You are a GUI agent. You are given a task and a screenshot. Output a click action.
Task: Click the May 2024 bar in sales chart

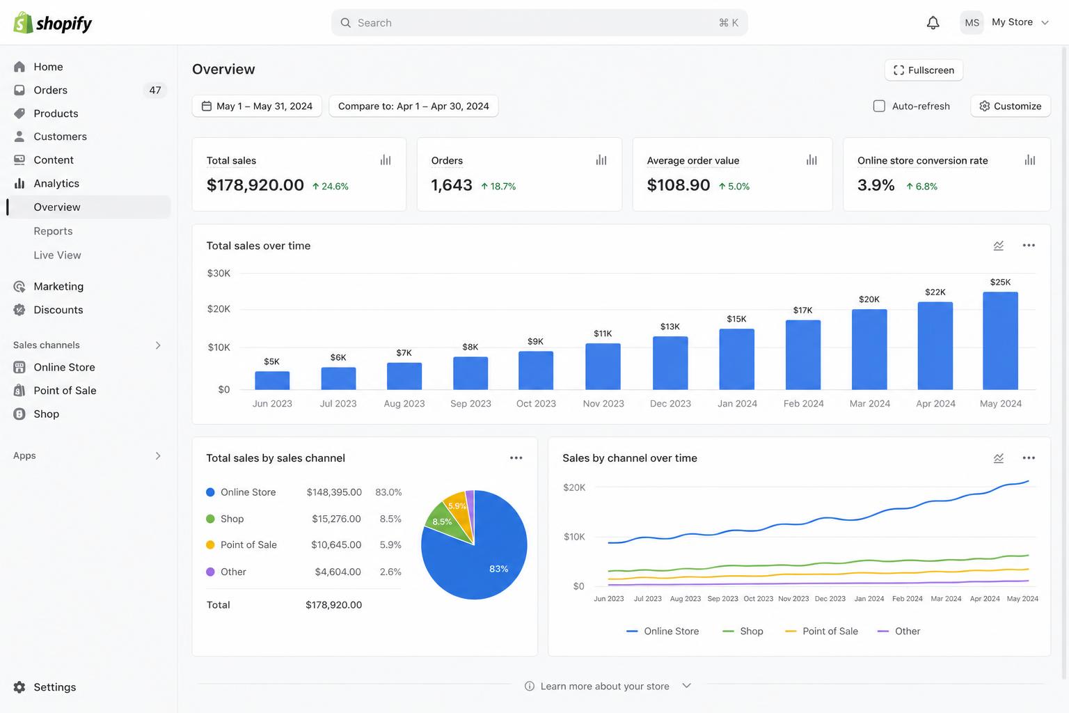coord(1000,340)
